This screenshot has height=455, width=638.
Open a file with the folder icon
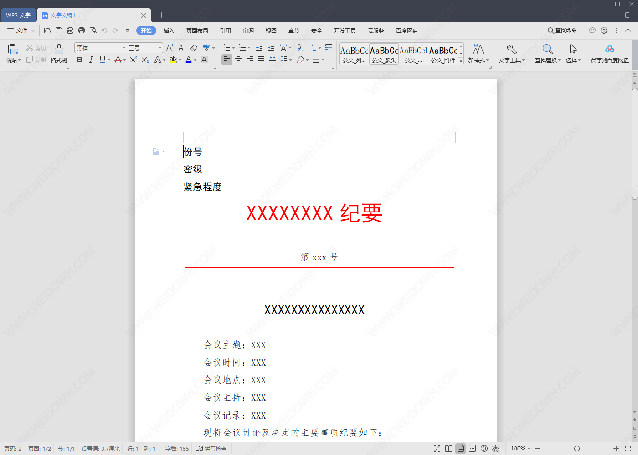47,30
